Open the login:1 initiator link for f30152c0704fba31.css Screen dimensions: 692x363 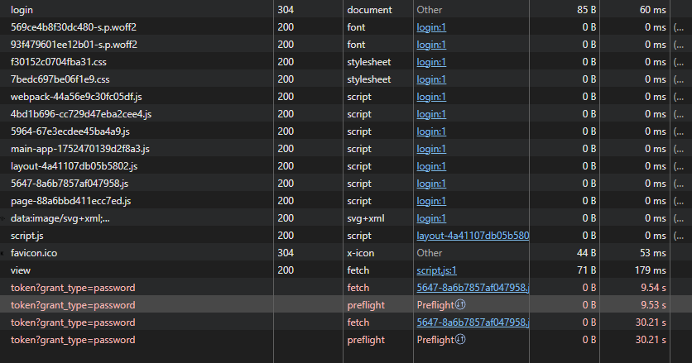pos(431,62)
